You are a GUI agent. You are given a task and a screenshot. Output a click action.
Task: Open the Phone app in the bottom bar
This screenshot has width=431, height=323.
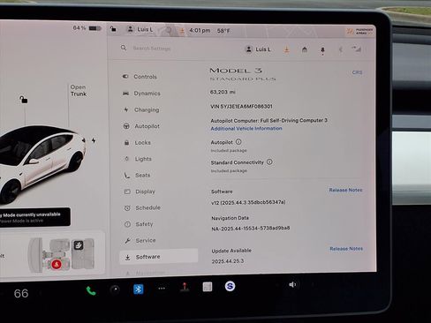click(91, 291)
